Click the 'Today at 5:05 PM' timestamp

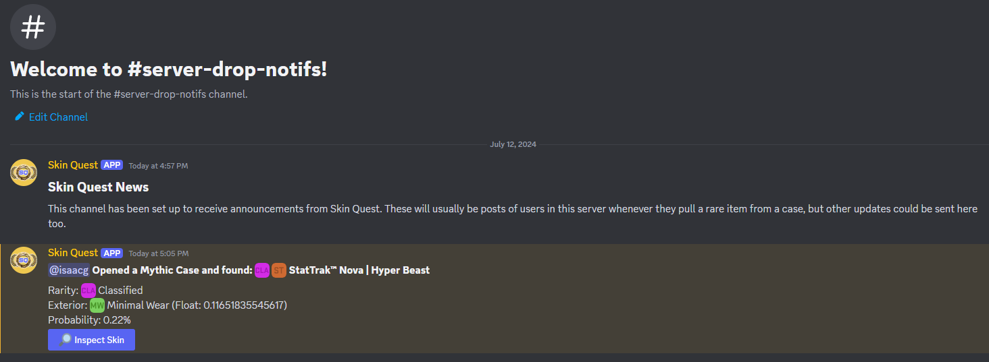pyautogui.click(x=159, y=253)
